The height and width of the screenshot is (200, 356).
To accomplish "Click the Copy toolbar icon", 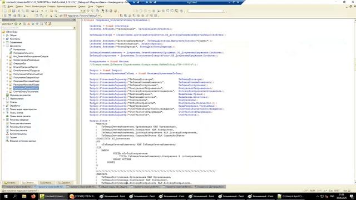I will tap(23, 11).
